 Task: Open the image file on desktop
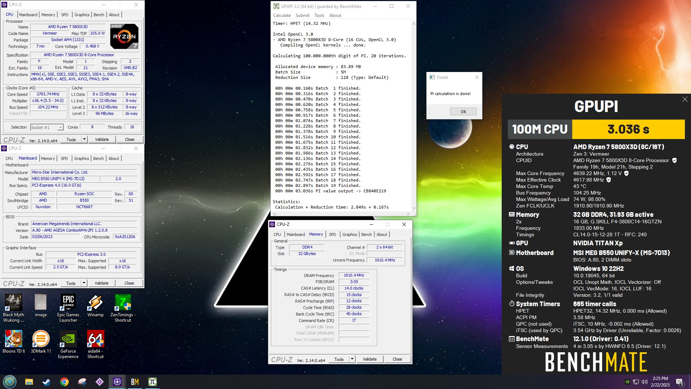pyautogui.click(x=41, y=305)
